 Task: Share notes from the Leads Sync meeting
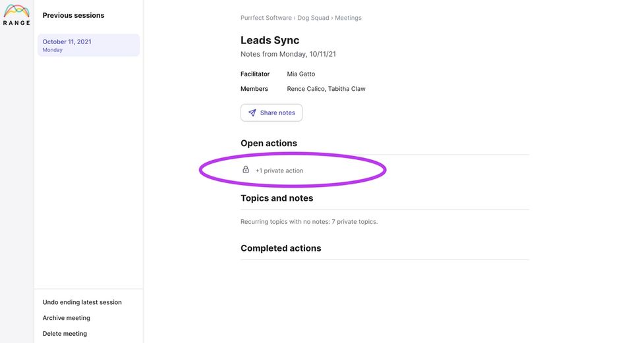click(271, 113)
